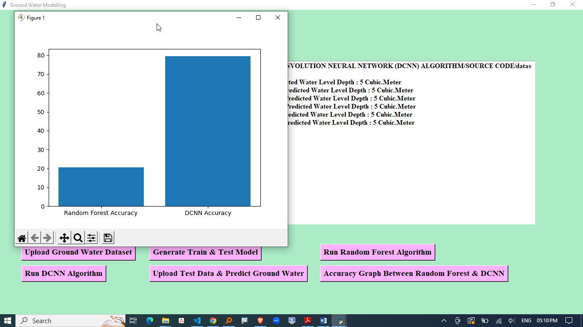
Task: Click Upload Test Data & Predict Ground Water
Action: (x=228, y=273)
